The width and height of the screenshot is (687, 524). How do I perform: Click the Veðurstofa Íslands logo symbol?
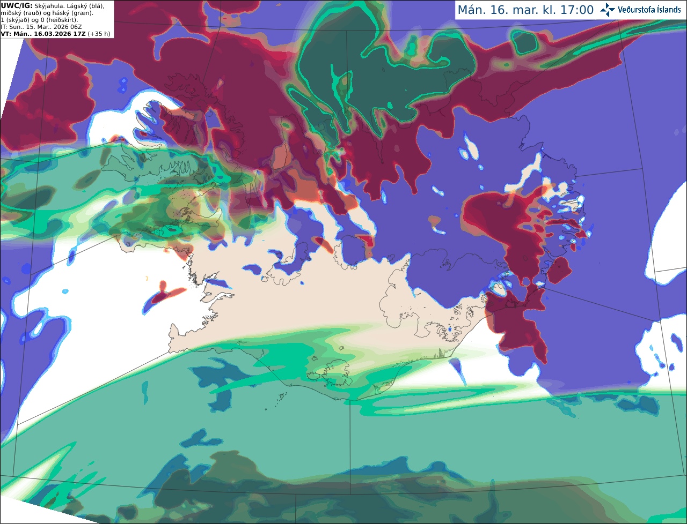coord(608,10)
